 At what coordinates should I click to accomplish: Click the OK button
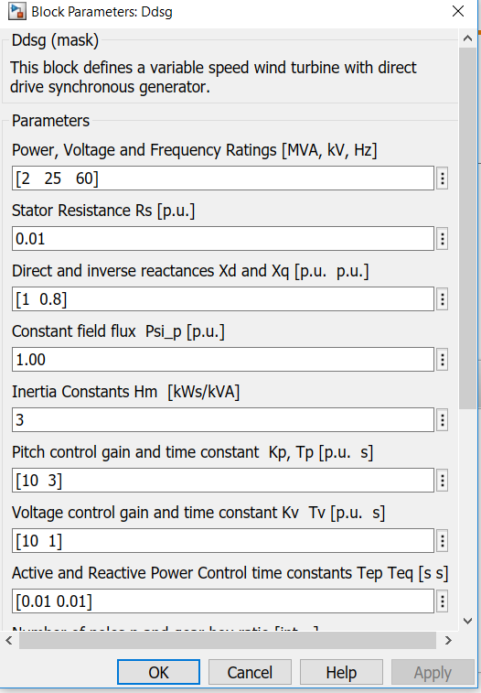pyautogui.click(x=158, y=672)
